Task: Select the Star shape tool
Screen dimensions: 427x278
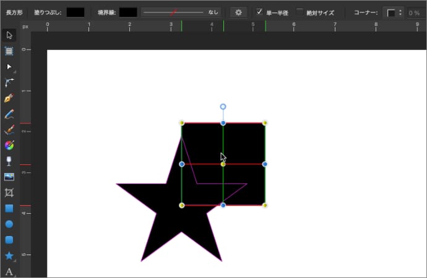Action: click(x=9, y=255)
